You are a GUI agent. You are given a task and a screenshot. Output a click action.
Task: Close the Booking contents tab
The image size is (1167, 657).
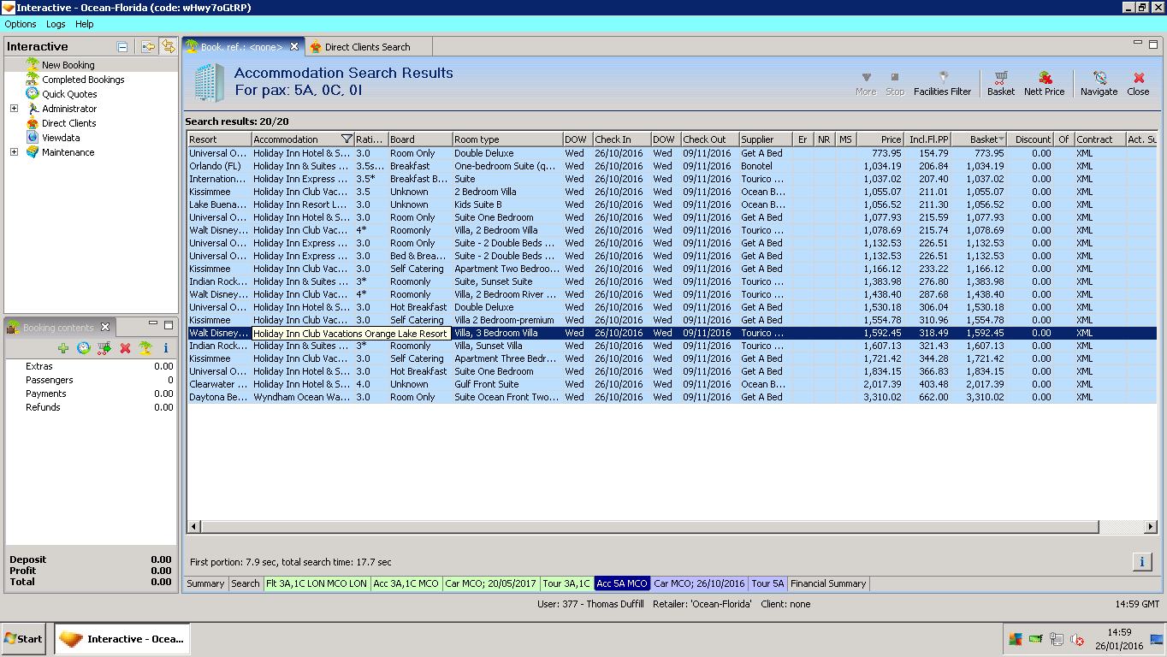click(105, 327)
